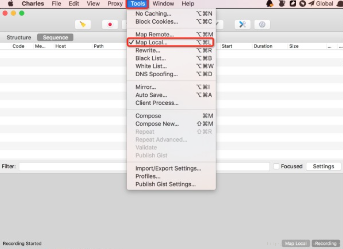Open Profiles… from the Tools menu
Viewport: 343px width, 249px height.
[x=171, y=176]
